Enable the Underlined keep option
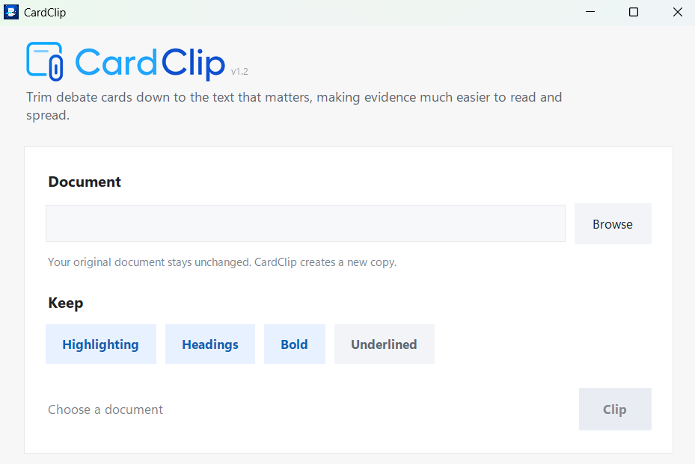The width and height of the screenshot is (695, 464). tap(385, 344)
